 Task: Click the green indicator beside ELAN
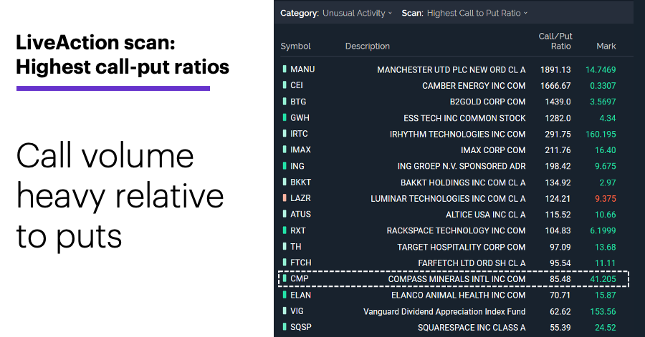click(285, 295)
